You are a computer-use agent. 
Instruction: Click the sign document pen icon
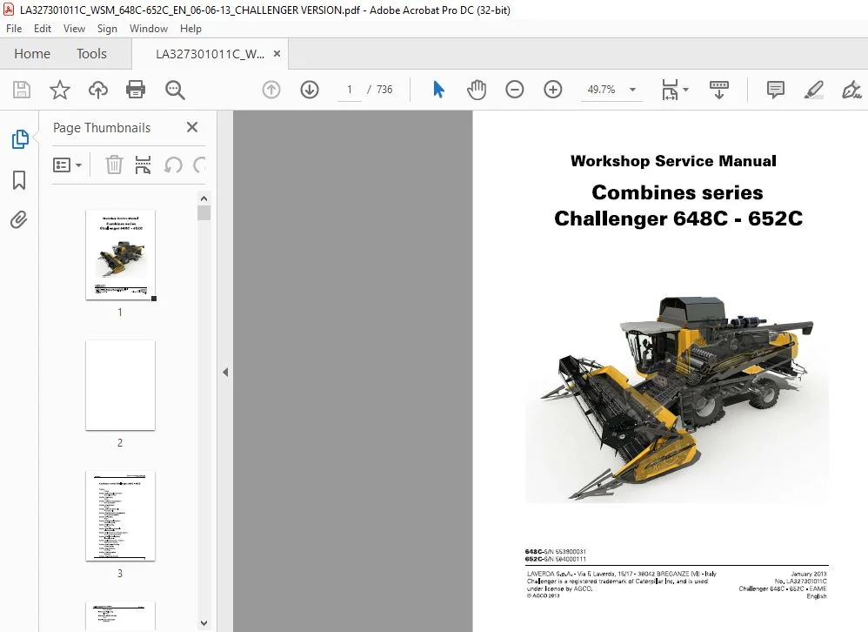coord(851,90)
